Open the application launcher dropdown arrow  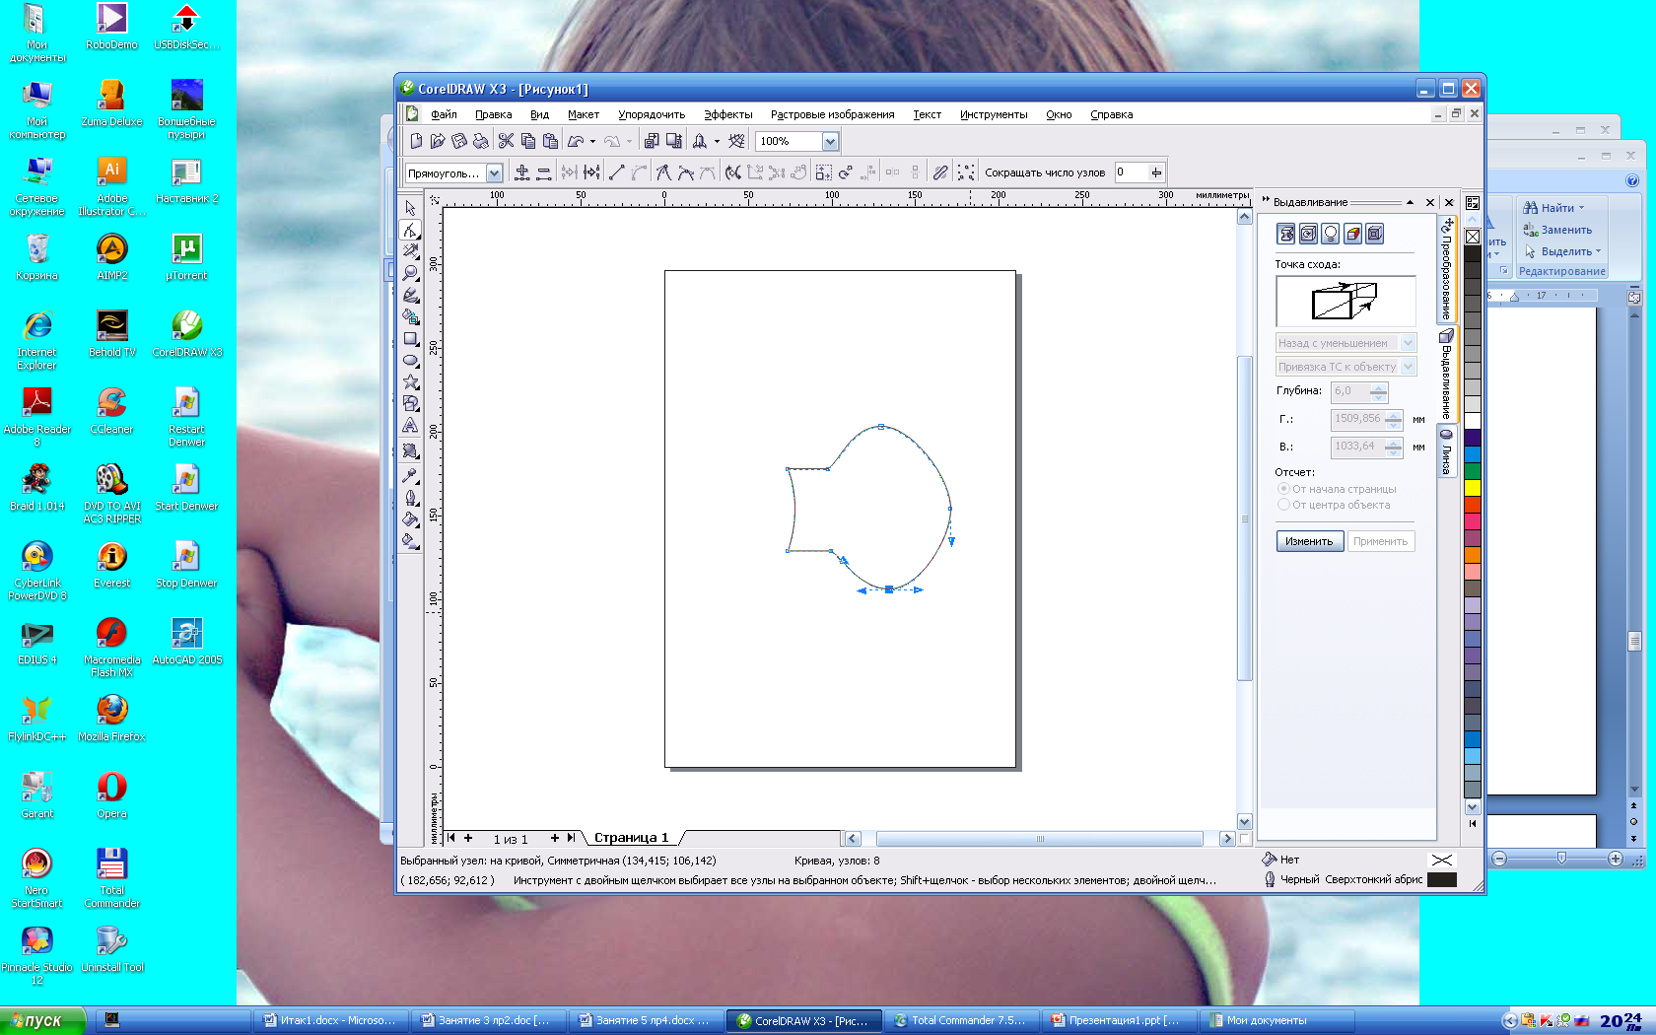click(717, 141)
